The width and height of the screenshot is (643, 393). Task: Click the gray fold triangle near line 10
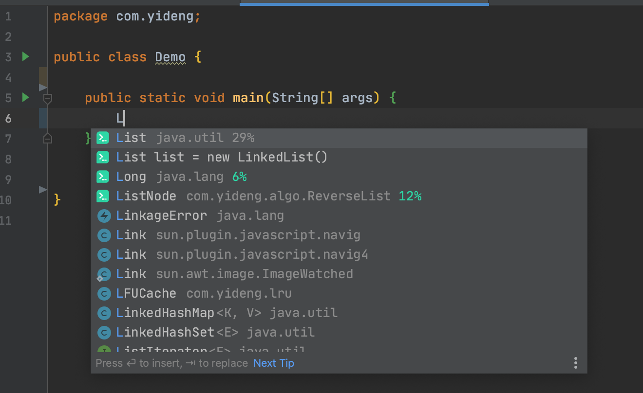click(43, 190)
